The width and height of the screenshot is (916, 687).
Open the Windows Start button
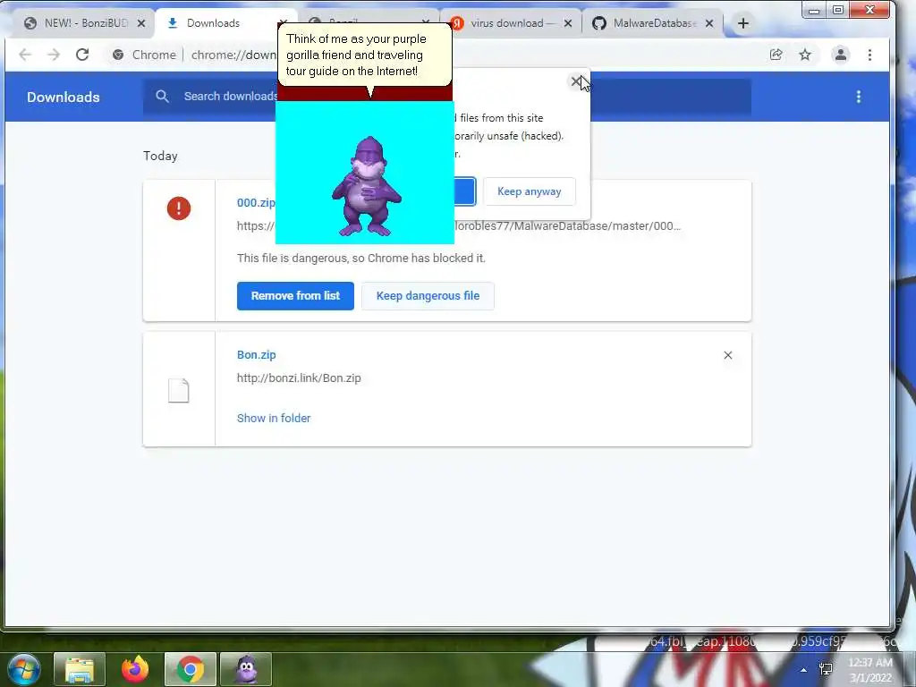(x=23, y=669)
